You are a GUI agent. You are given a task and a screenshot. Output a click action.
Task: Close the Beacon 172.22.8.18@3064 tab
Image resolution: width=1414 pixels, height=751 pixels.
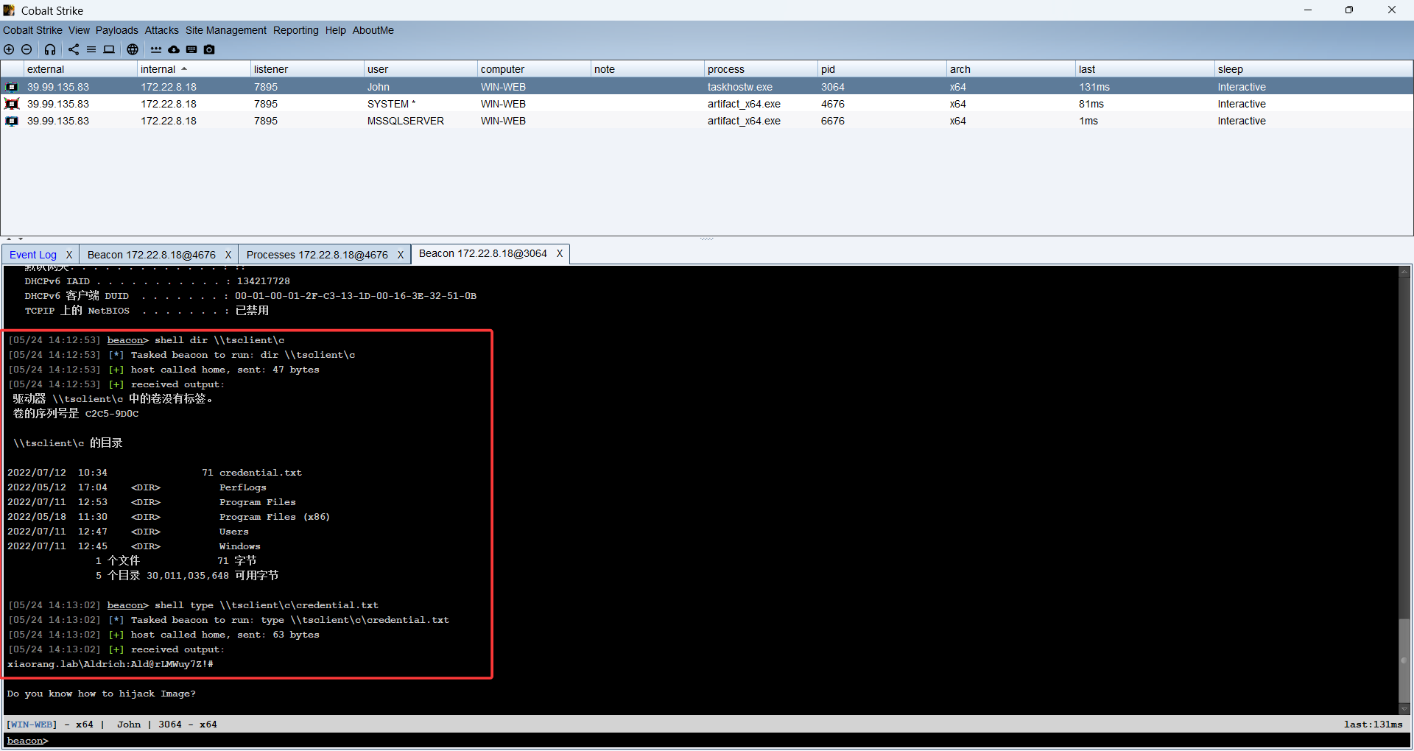pyautogui.click(x=560, y=253)
